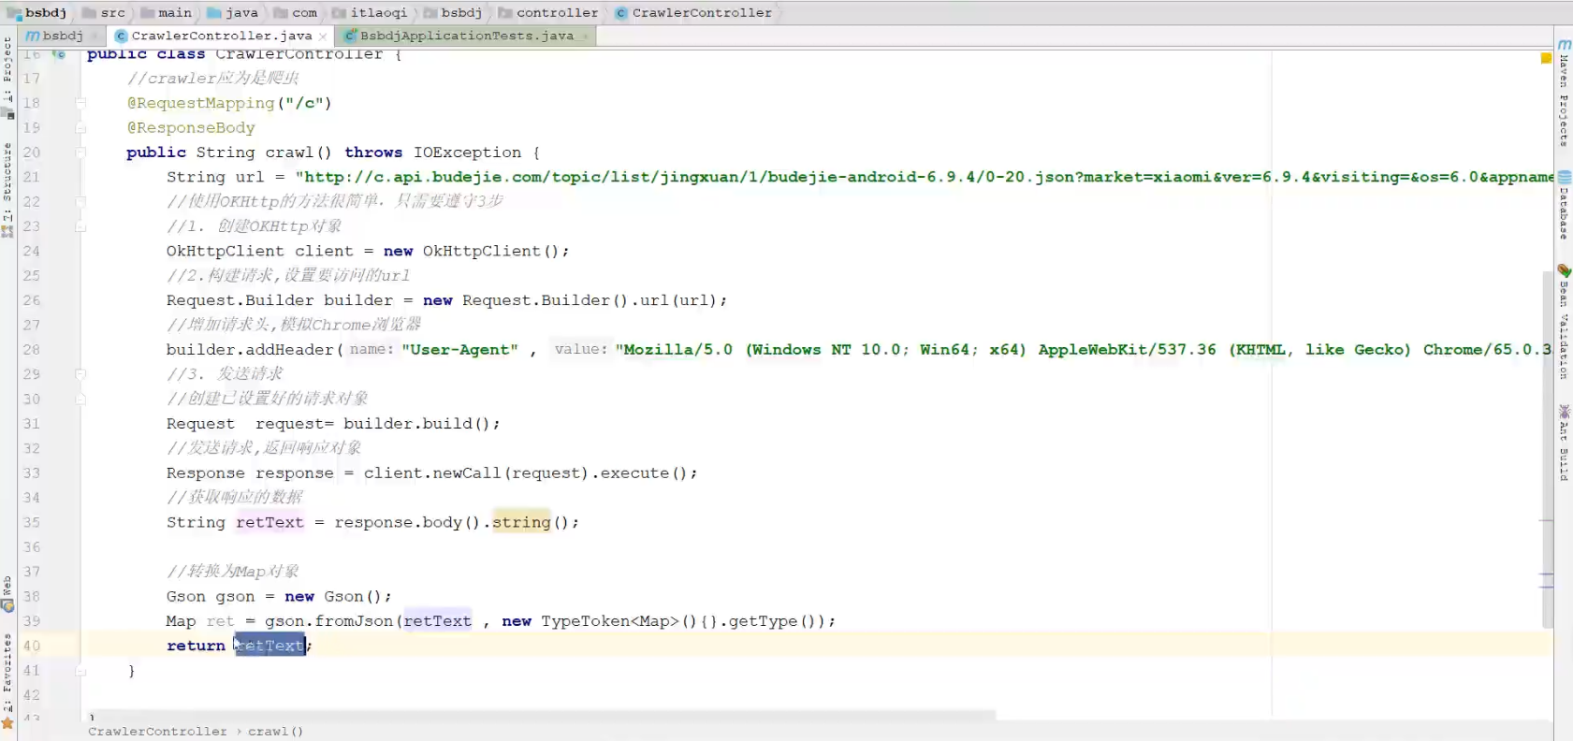Click gson.fromJson on line 39
The height and width of the screenshot is (741, 1573).
[330, 621]
